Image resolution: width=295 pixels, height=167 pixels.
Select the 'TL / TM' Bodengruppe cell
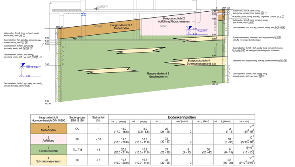[77, 150]
